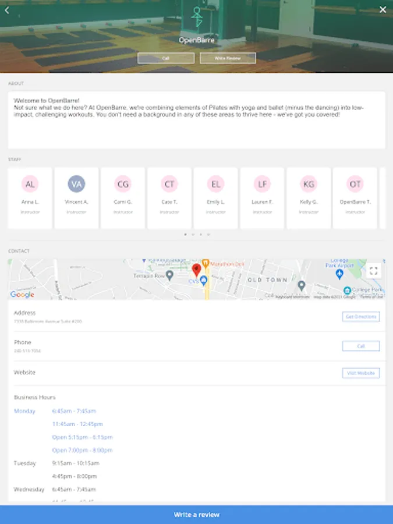Select Tuesday 9:15am - 10:15am hours
Viewport: 393px width, 524px height.
point(76,463)
